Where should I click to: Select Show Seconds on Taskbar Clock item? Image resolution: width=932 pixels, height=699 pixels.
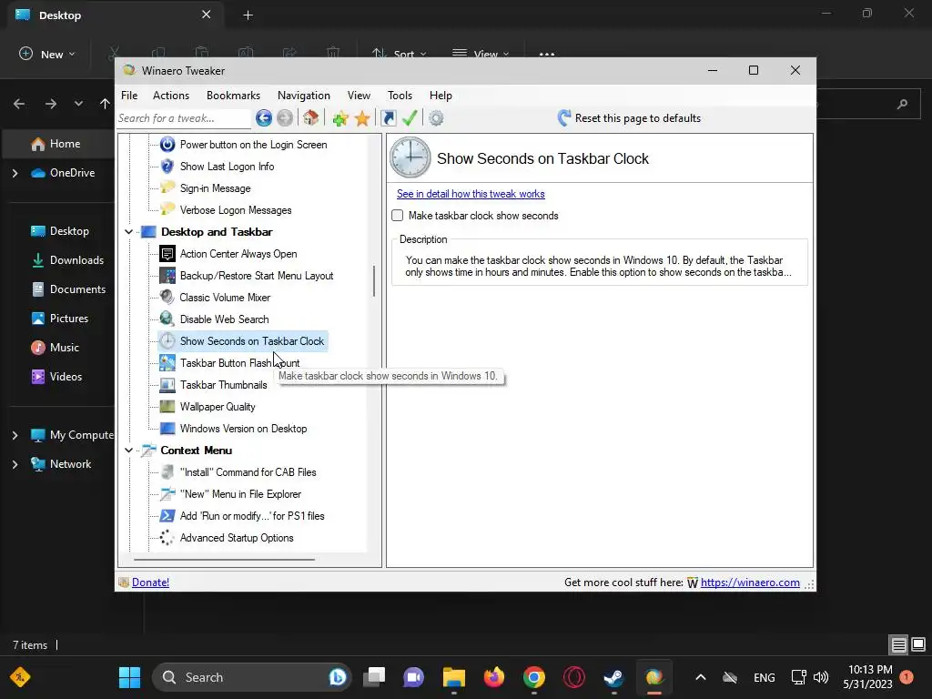(242, 341)
